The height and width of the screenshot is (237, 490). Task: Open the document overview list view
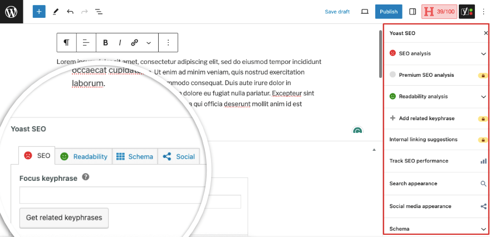tap(99, 12)
